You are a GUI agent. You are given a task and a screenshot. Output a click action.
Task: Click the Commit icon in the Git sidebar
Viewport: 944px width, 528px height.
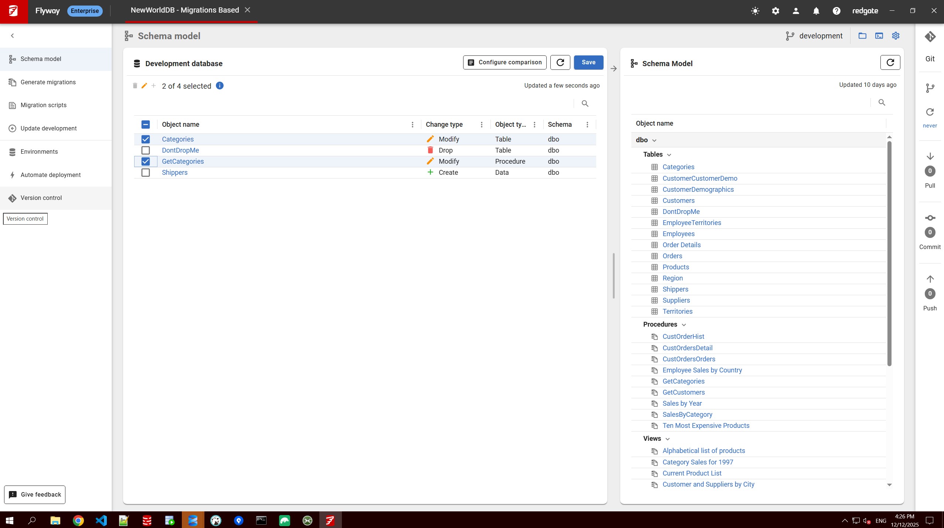tap(930, 218)
